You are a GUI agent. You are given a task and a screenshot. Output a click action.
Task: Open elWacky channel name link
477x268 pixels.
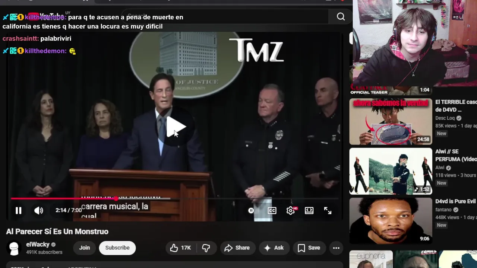click(38, 245)
